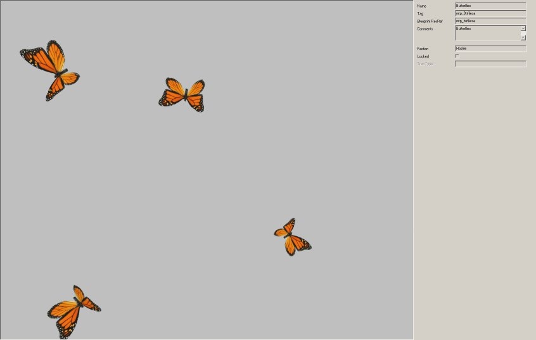This screenshot has height=340, width=536.
Task: Click the Tag label
Action: tap(419, 13)
